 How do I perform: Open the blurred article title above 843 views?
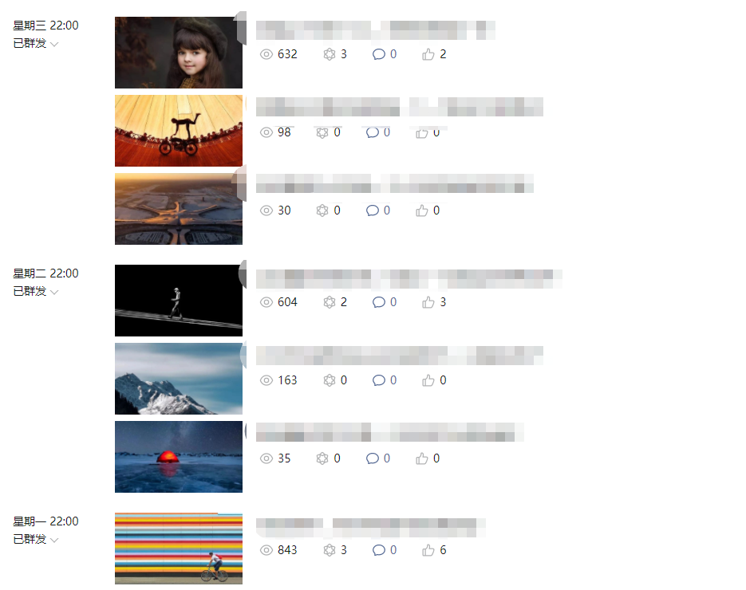click(371, 528)
